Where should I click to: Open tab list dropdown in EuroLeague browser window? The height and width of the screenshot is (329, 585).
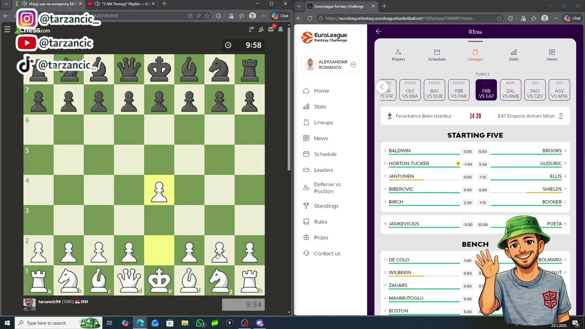pos(299,6)
